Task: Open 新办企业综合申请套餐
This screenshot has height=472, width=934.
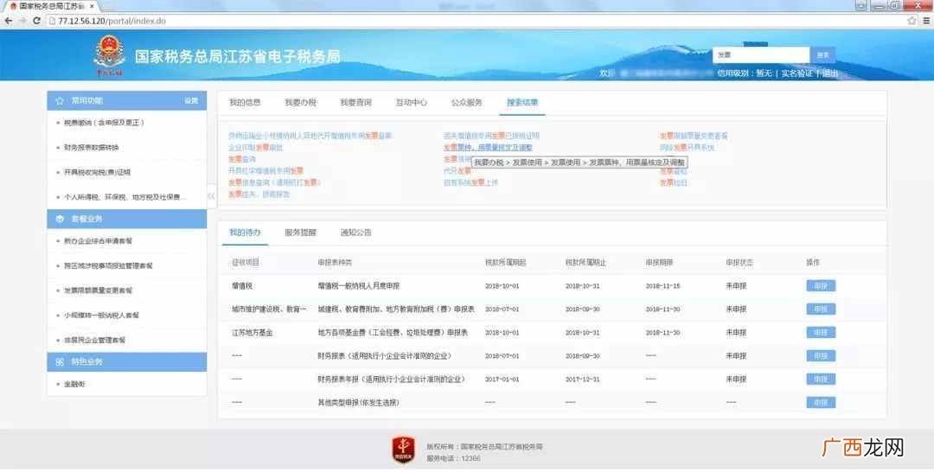Action: [x=98, y=241]
